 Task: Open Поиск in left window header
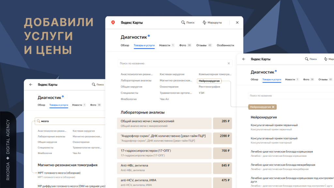[98, 85]
